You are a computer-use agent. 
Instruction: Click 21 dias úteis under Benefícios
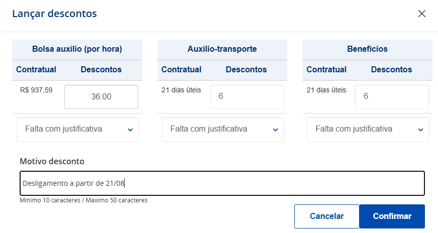tap(326, 90)
